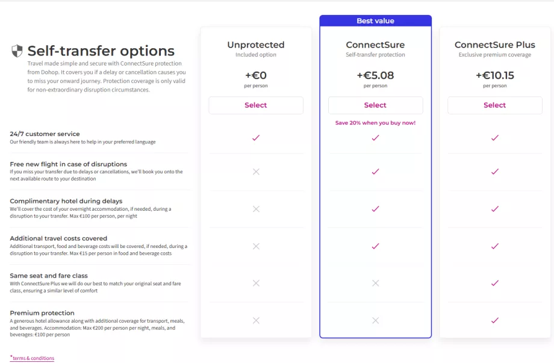
Task: Click the Best value banner
Action: click(375, 20)
